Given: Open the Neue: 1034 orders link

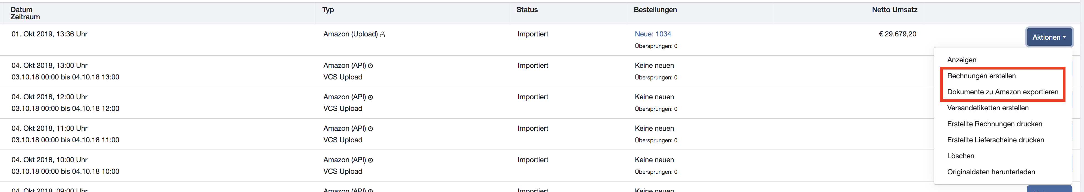Looking at the screenshot, I should [x=653, y=34].
